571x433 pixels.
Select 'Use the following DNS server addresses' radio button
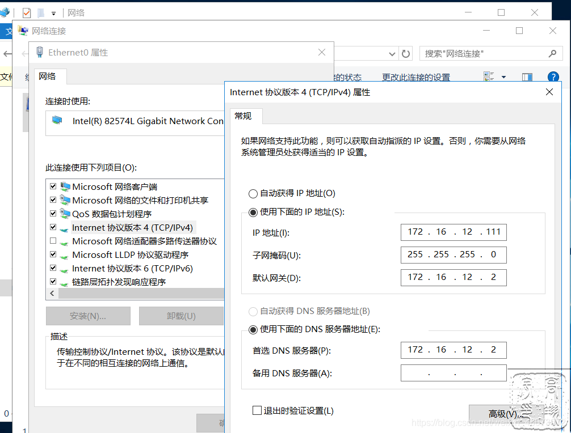[253, 330]
